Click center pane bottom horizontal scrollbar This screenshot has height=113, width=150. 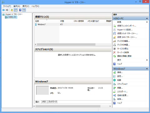(68, 106)
